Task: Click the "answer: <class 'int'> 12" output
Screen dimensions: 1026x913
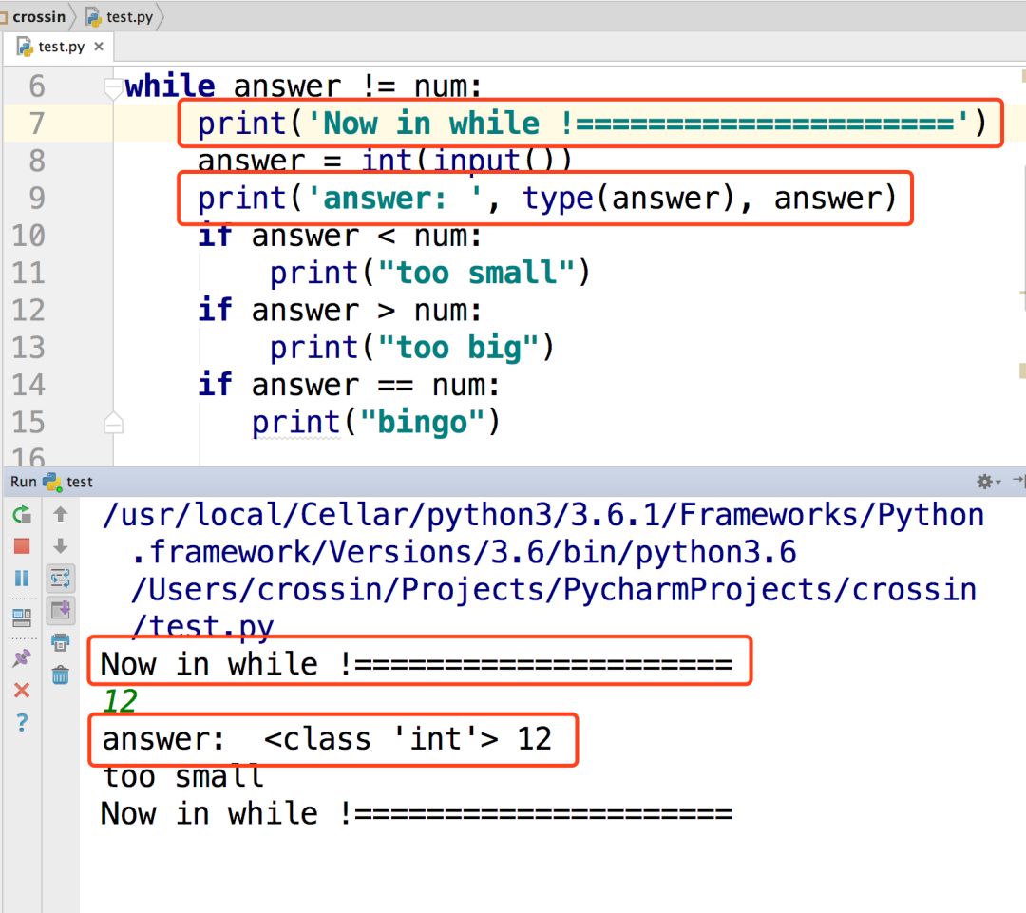Action: click(x=327, y=739)
